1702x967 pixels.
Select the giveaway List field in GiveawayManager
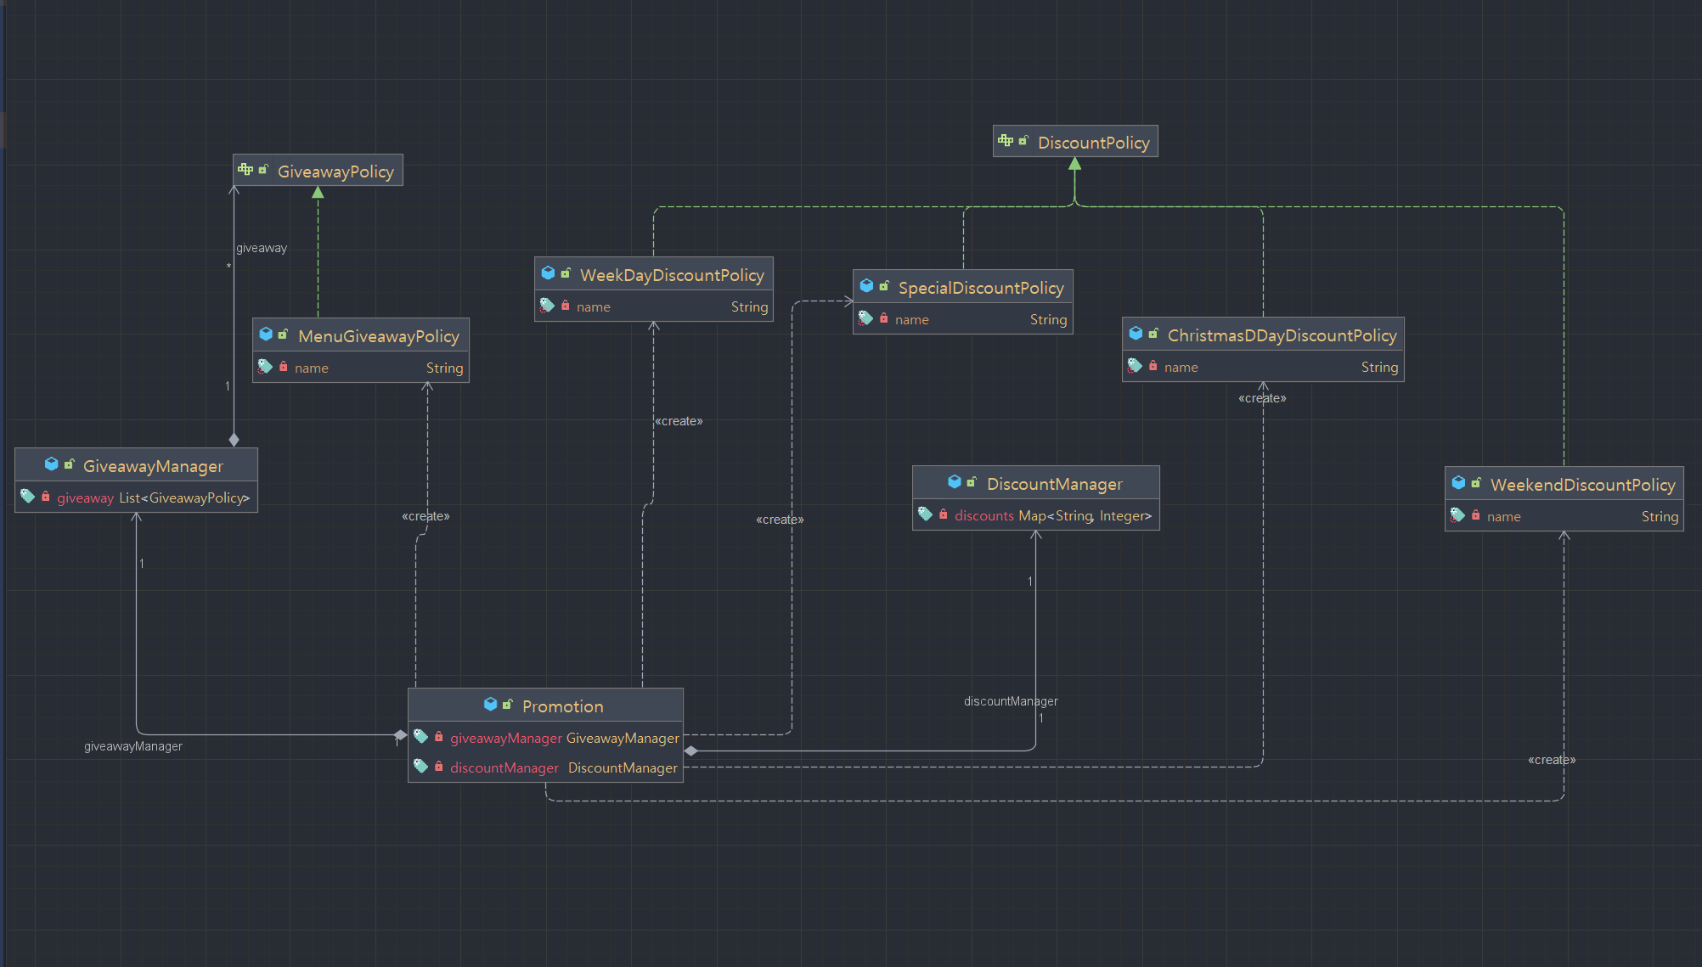[153, 498]
